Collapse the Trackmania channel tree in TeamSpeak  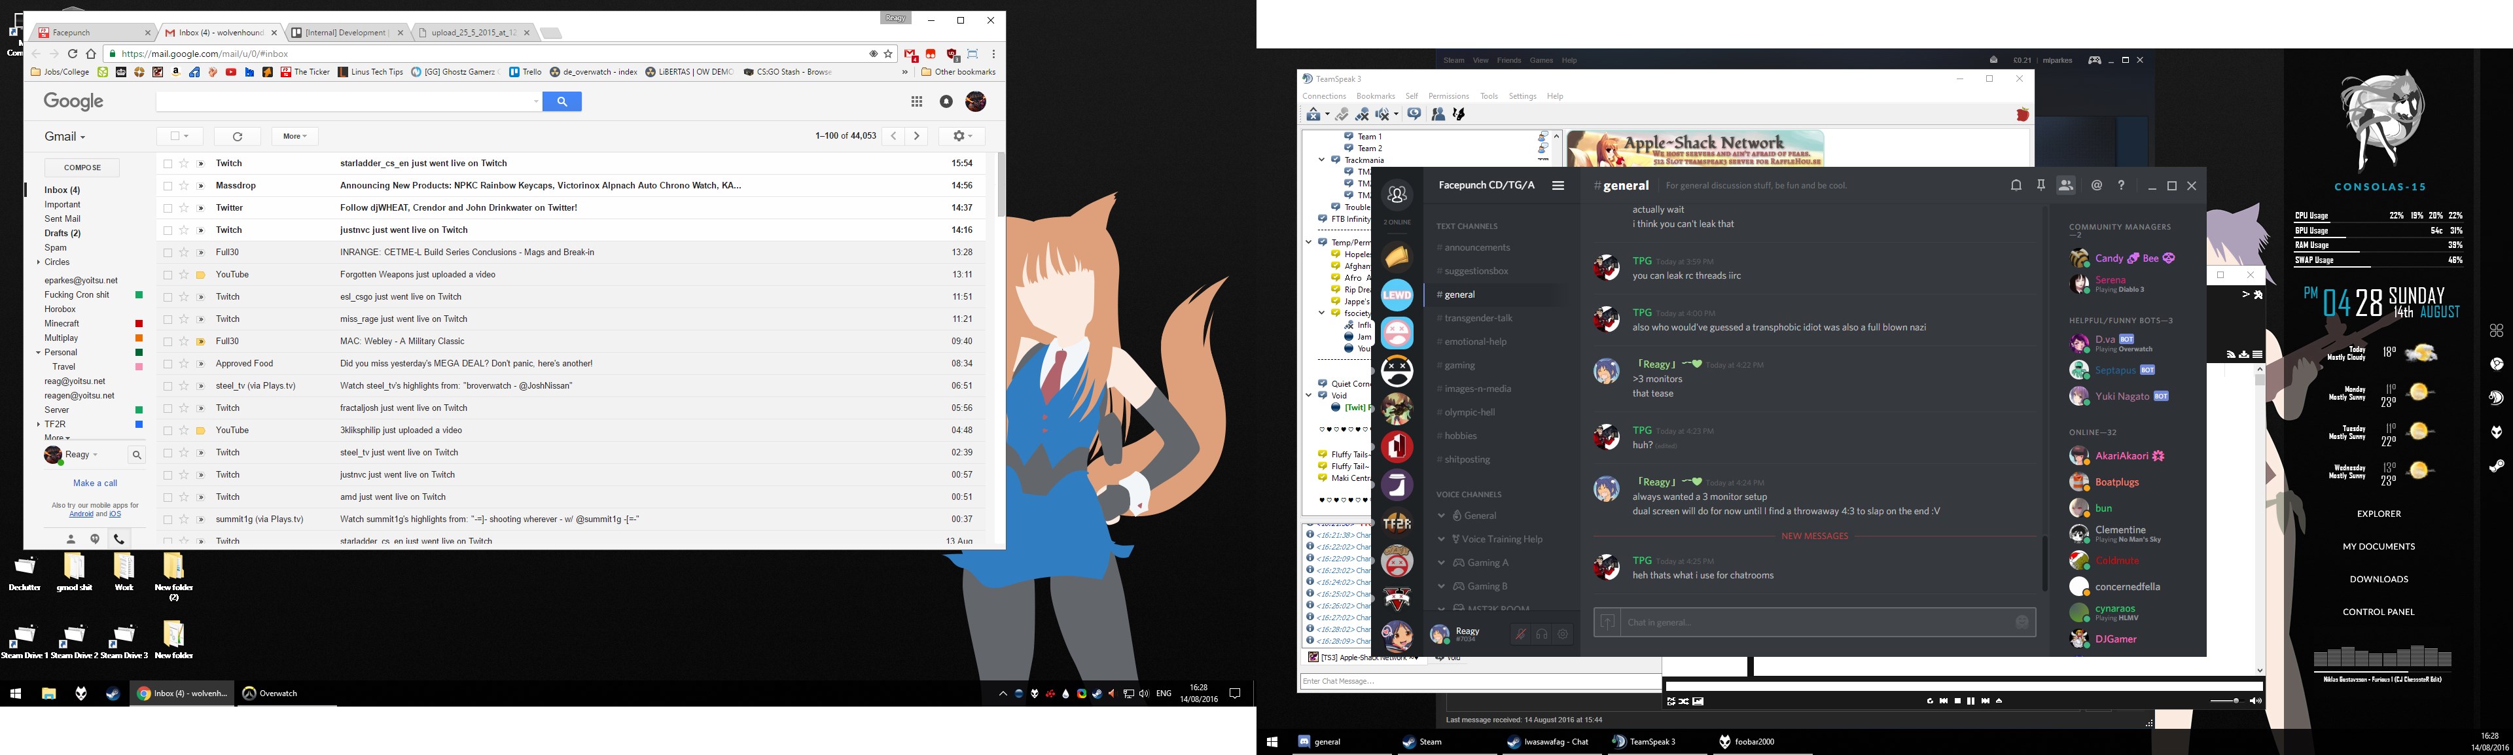(x=1322, y=160)
